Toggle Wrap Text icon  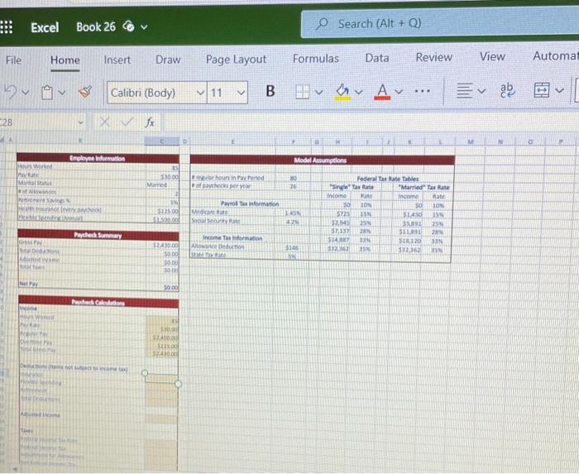click(507, 90)
